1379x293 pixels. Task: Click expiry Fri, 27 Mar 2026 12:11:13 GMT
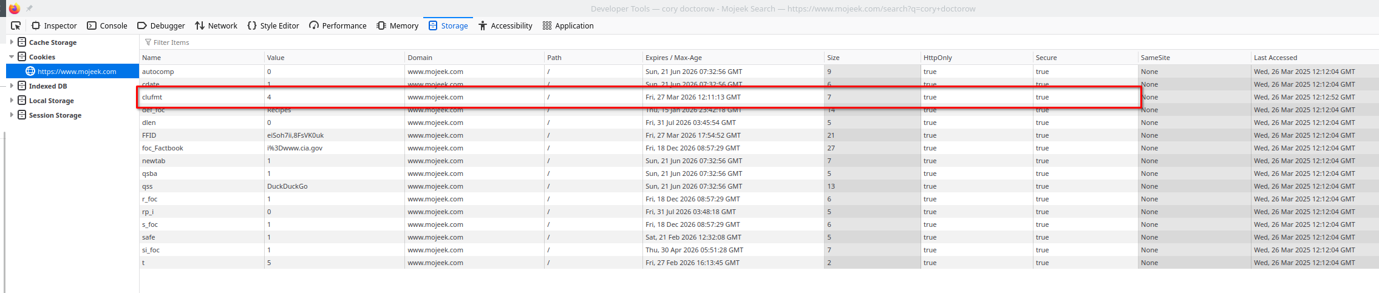coord(693,97)
